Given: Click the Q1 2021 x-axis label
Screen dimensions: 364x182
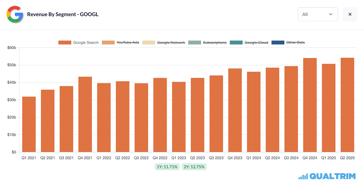Looking at the screenshot, I should (29, 158).
